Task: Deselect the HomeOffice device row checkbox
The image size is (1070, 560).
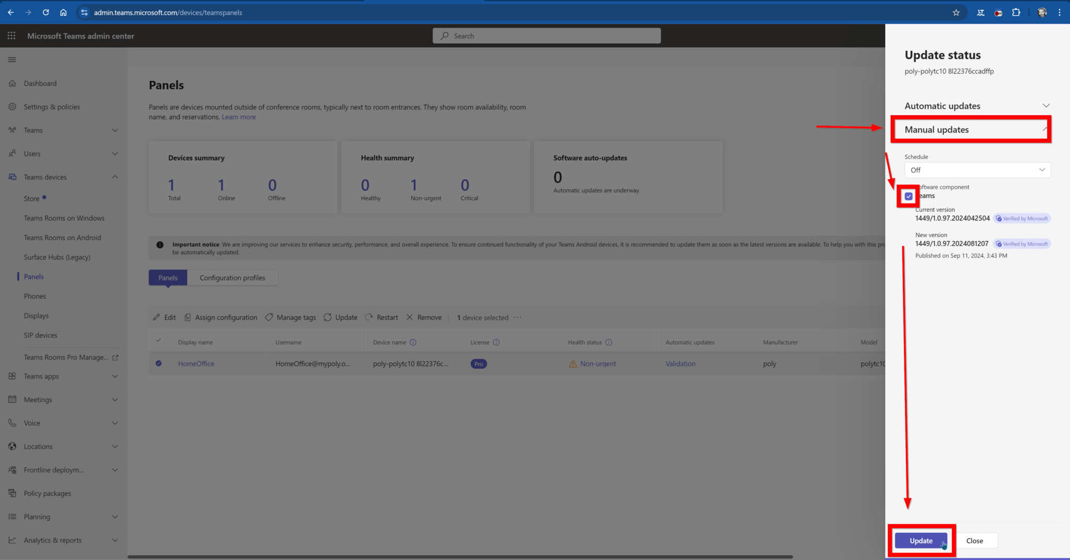Action: (159, 363)
